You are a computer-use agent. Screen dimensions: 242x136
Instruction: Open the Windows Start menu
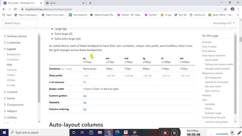pos(4,133)
